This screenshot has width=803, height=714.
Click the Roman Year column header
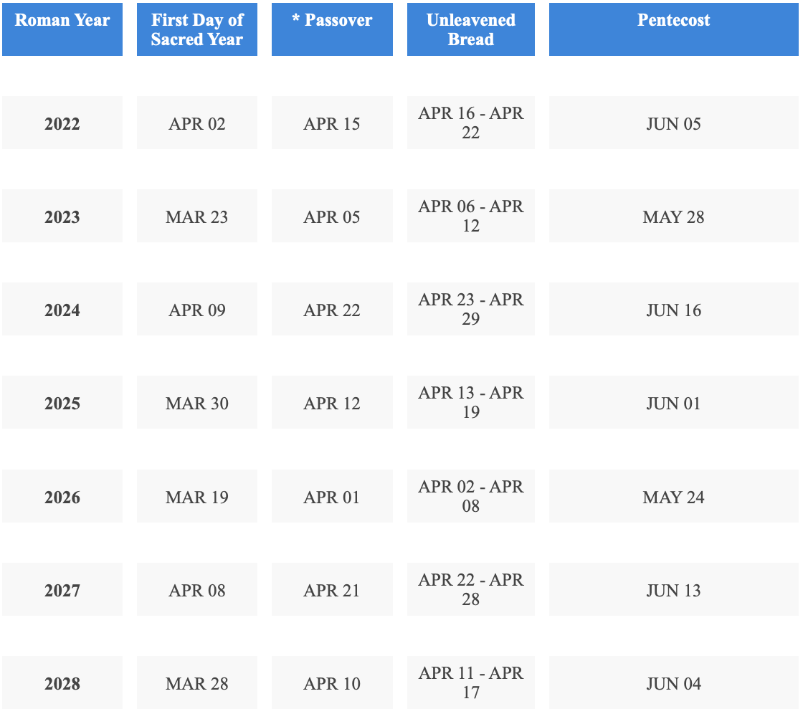pyautogui.click(x=62, y=29)
